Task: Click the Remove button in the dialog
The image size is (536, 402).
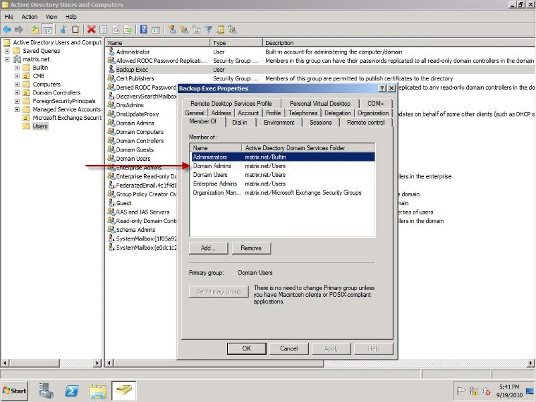Action: tap(251, 248)
